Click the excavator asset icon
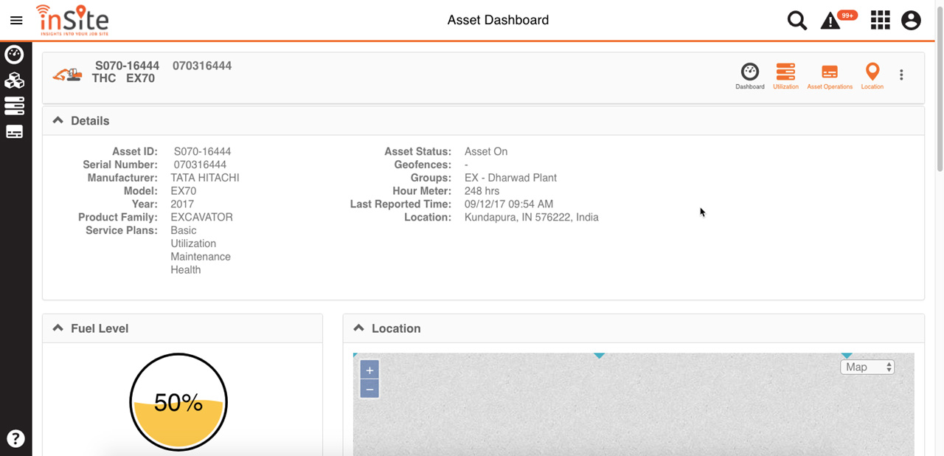Image resolution: width=944 pixels, height=456 pixels. (x=67, y=75)
